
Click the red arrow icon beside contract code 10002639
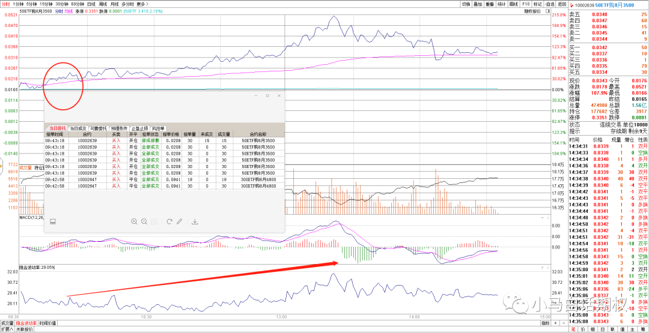572,5
